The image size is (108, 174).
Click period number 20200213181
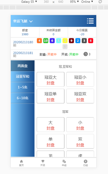point(23,53)
